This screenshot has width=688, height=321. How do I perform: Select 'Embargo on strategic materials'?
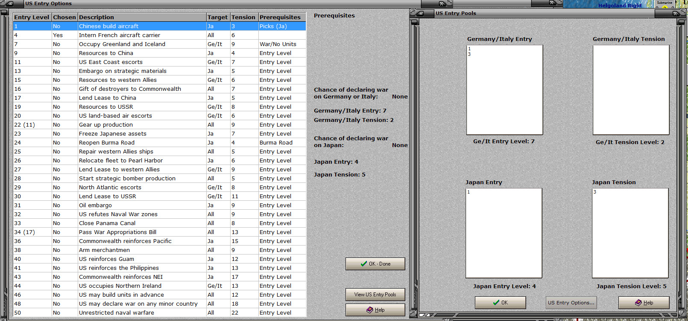point(160,71)
